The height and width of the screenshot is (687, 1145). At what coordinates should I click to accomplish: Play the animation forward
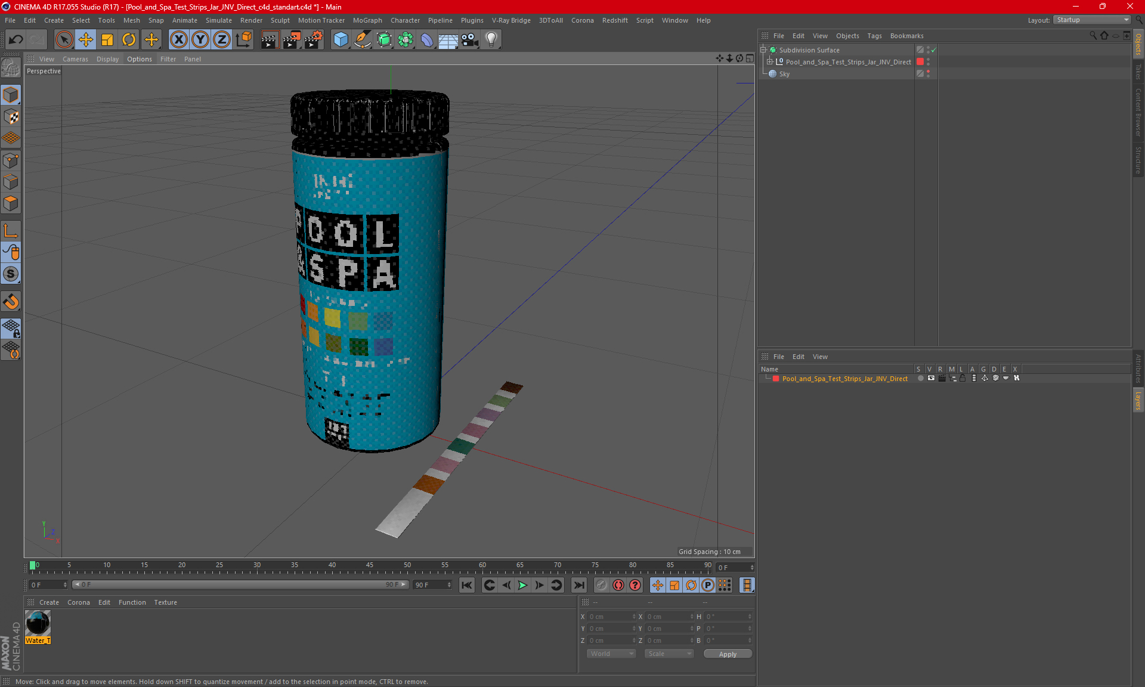[522, 585]
